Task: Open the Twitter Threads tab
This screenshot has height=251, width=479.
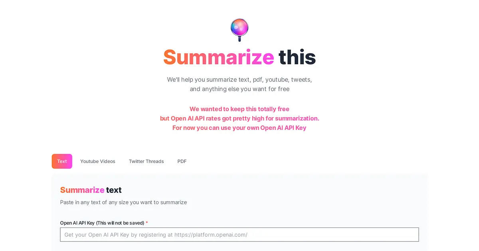Action: (146, 161)
